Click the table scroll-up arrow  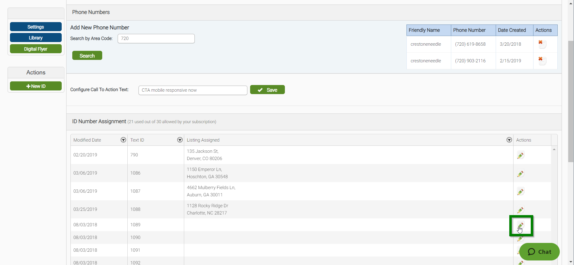click(554, 149)
